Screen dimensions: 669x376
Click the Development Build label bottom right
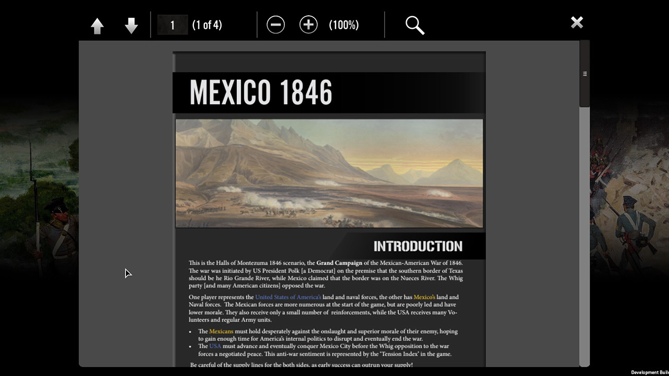(x=650, y=372)
